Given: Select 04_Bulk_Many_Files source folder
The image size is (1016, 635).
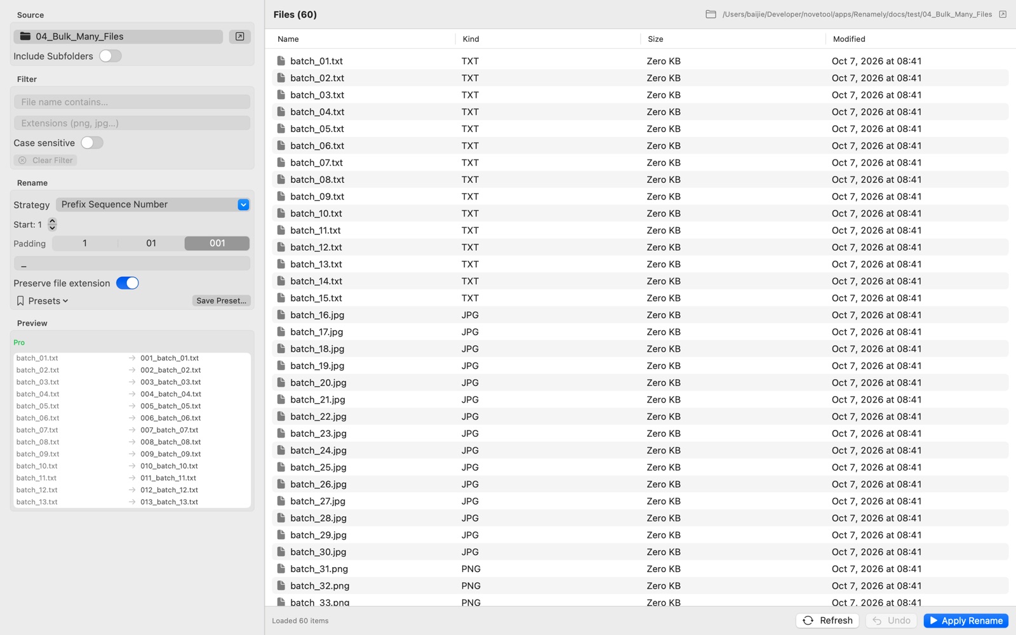Looking at the screenshot, I should [x=118, y=36].
